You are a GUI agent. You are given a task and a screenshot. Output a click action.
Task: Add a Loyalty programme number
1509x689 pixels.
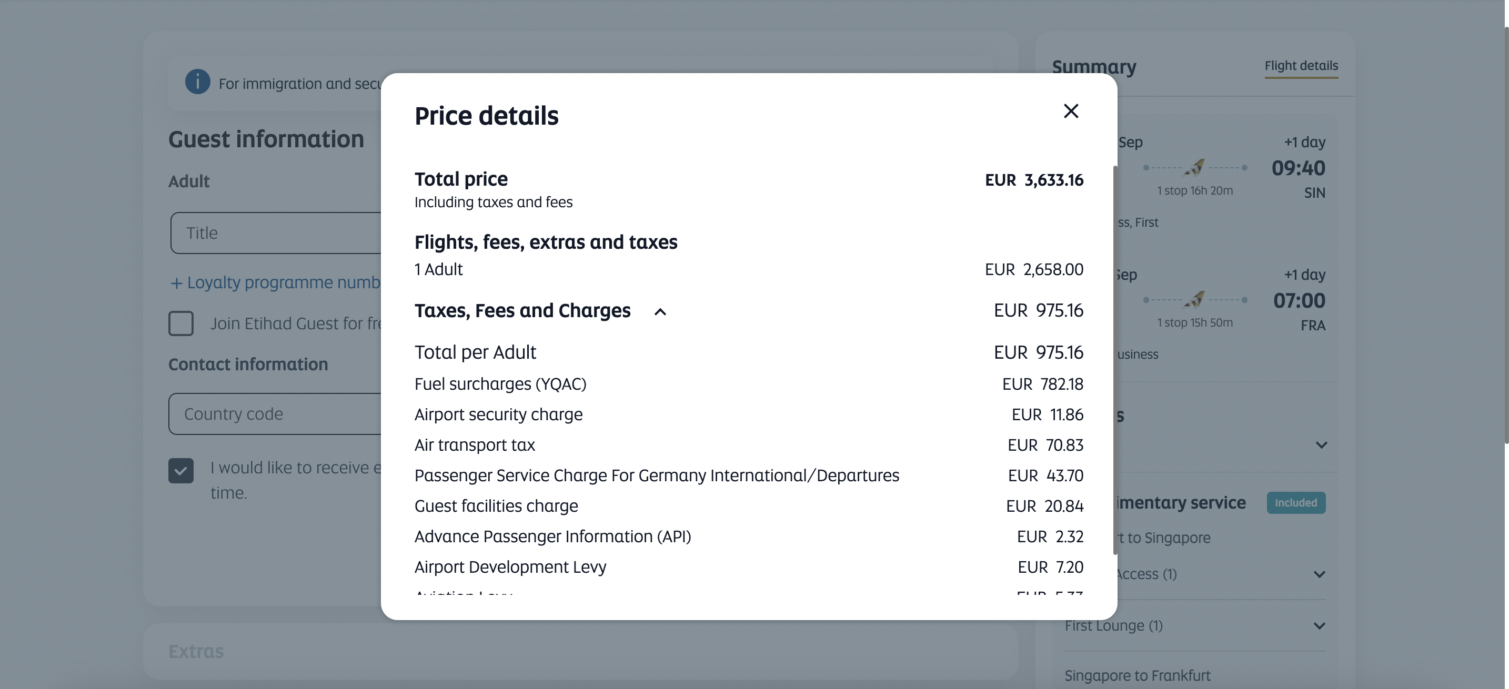coord(275,283)
